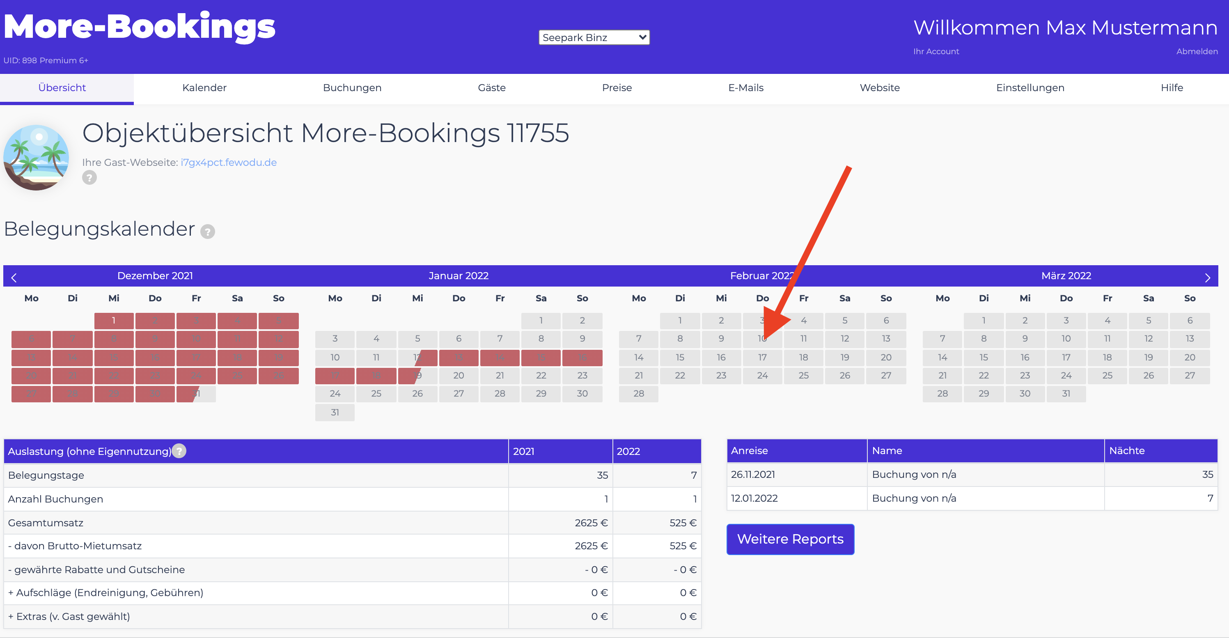Click the Weitere Reports button
Image resolution: width=1229 pixels, height=638 pixels.
pos(790,539)
